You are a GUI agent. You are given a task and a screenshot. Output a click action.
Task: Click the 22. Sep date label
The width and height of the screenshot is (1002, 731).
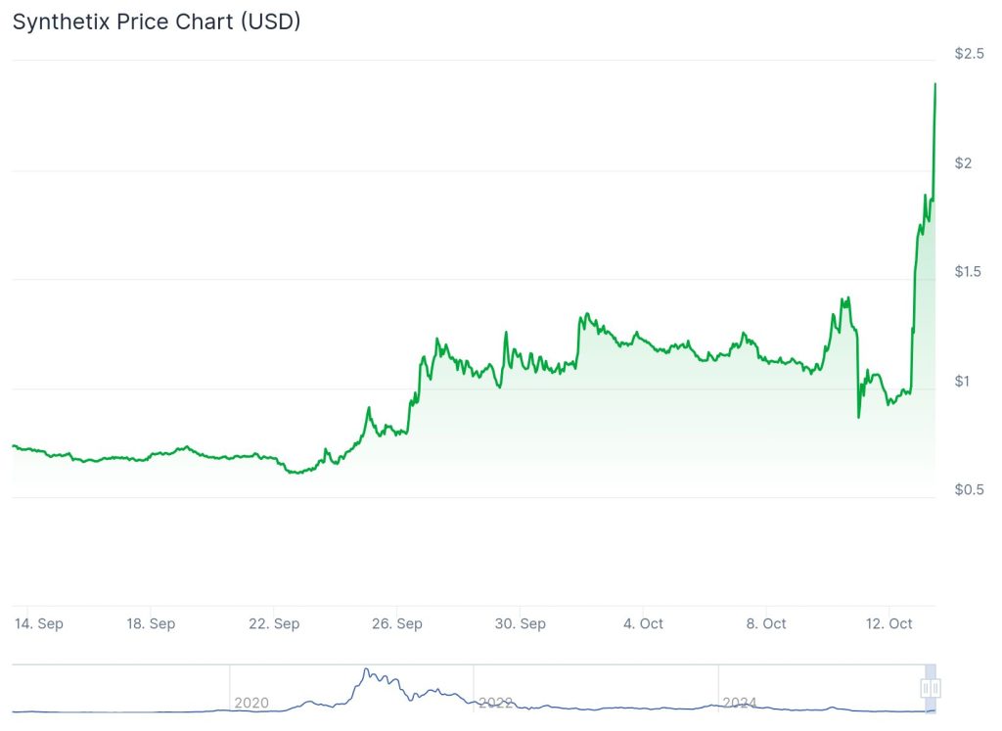[274, 623]
